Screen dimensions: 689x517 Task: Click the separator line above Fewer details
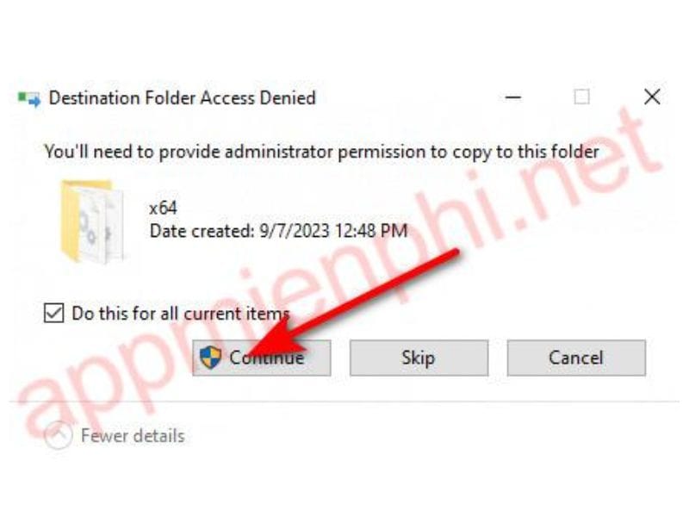(344, 402)
